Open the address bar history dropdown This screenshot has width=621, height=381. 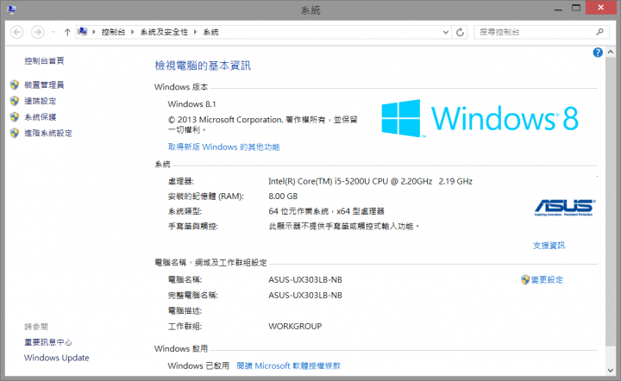[x=446, y=32]
